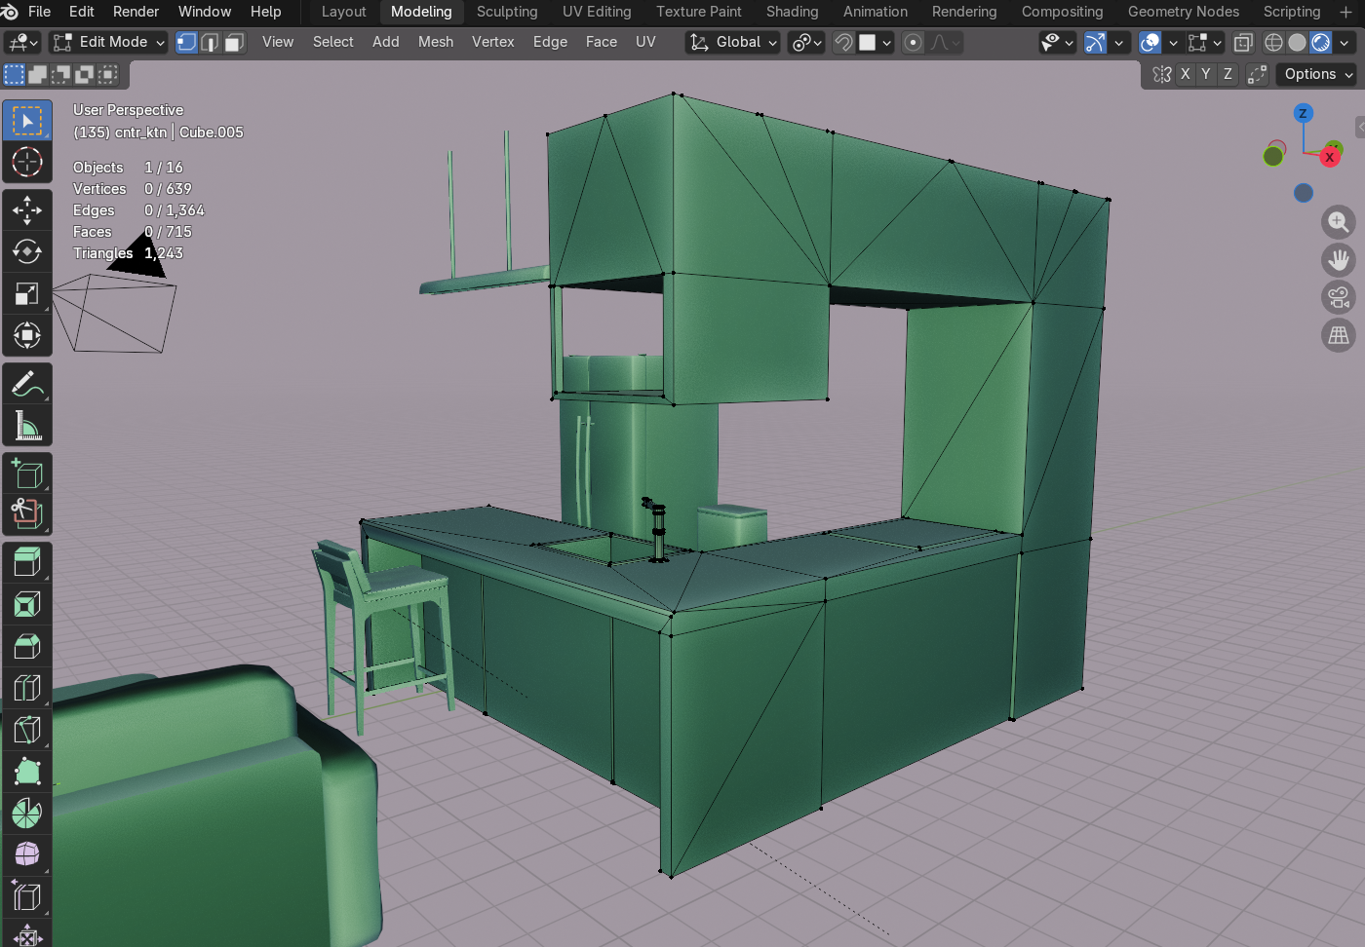This screenshot has width=1365, height=947.
Task: Click the Blender logo icon
Action: click(x=11, y=12)
